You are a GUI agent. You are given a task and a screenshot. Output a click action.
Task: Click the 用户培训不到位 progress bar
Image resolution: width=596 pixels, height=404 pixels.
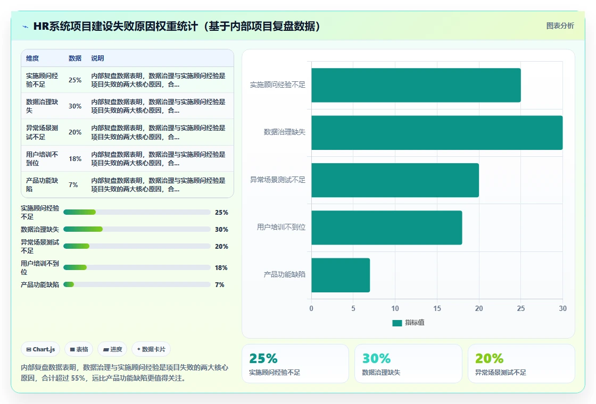point(137,268)
